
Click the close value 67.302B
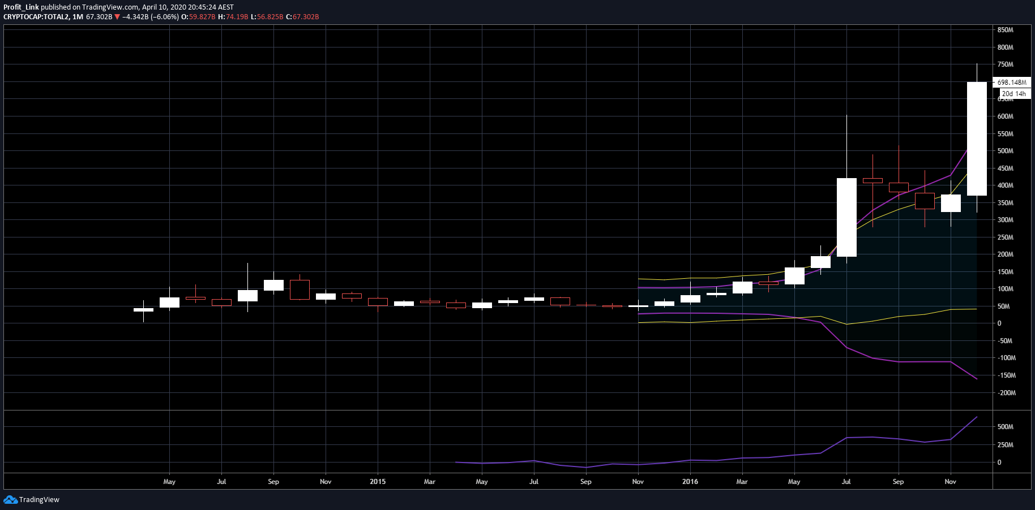click(306, 17)
